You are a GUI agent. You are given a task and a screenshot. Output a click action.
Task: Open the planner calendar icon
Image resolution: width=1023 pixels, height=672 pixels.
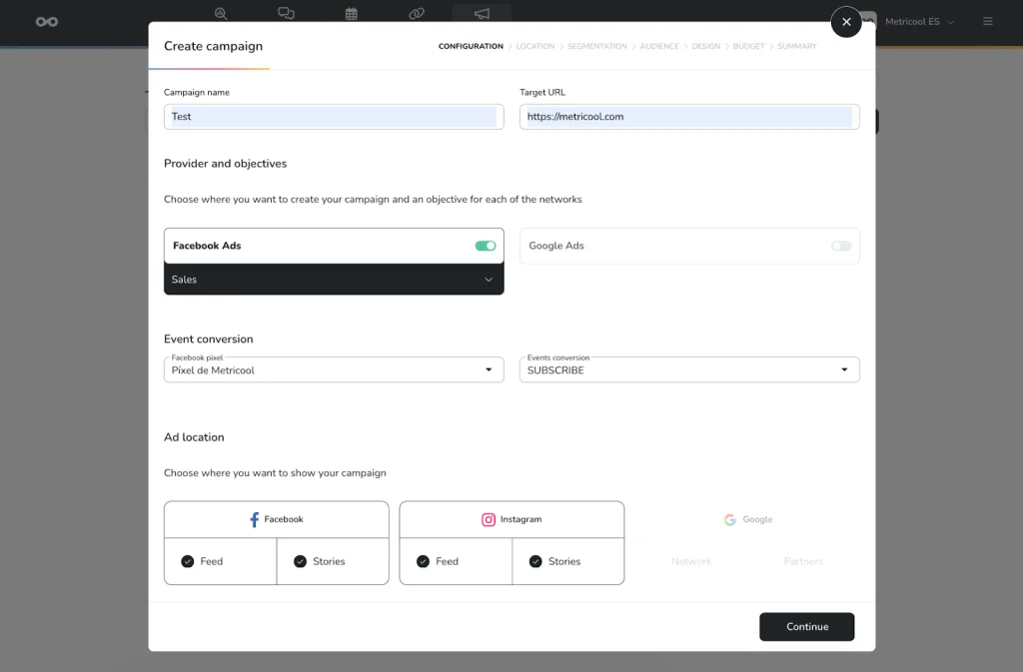351,13
